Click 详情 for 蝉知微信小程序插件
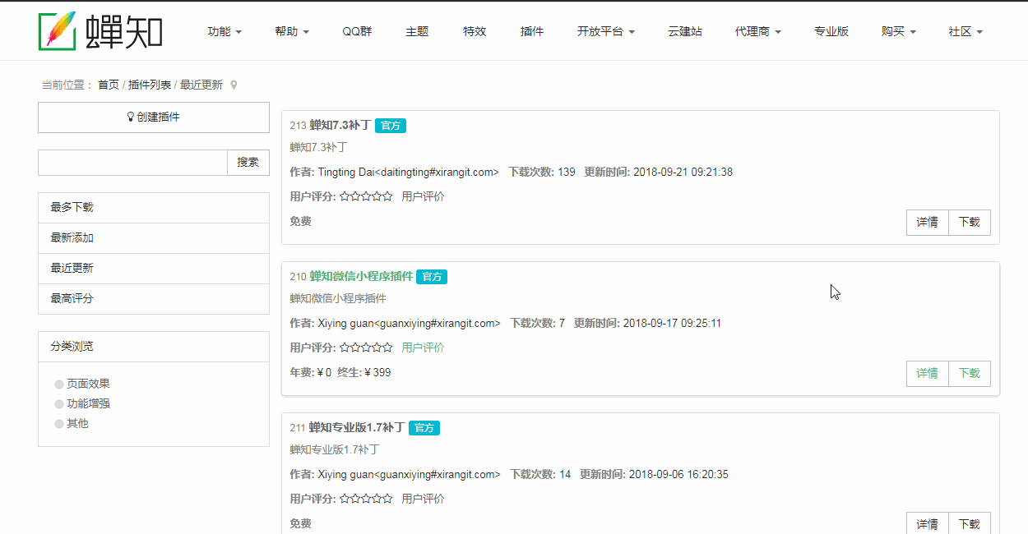Screen dimensions: 1028x534 928,374
